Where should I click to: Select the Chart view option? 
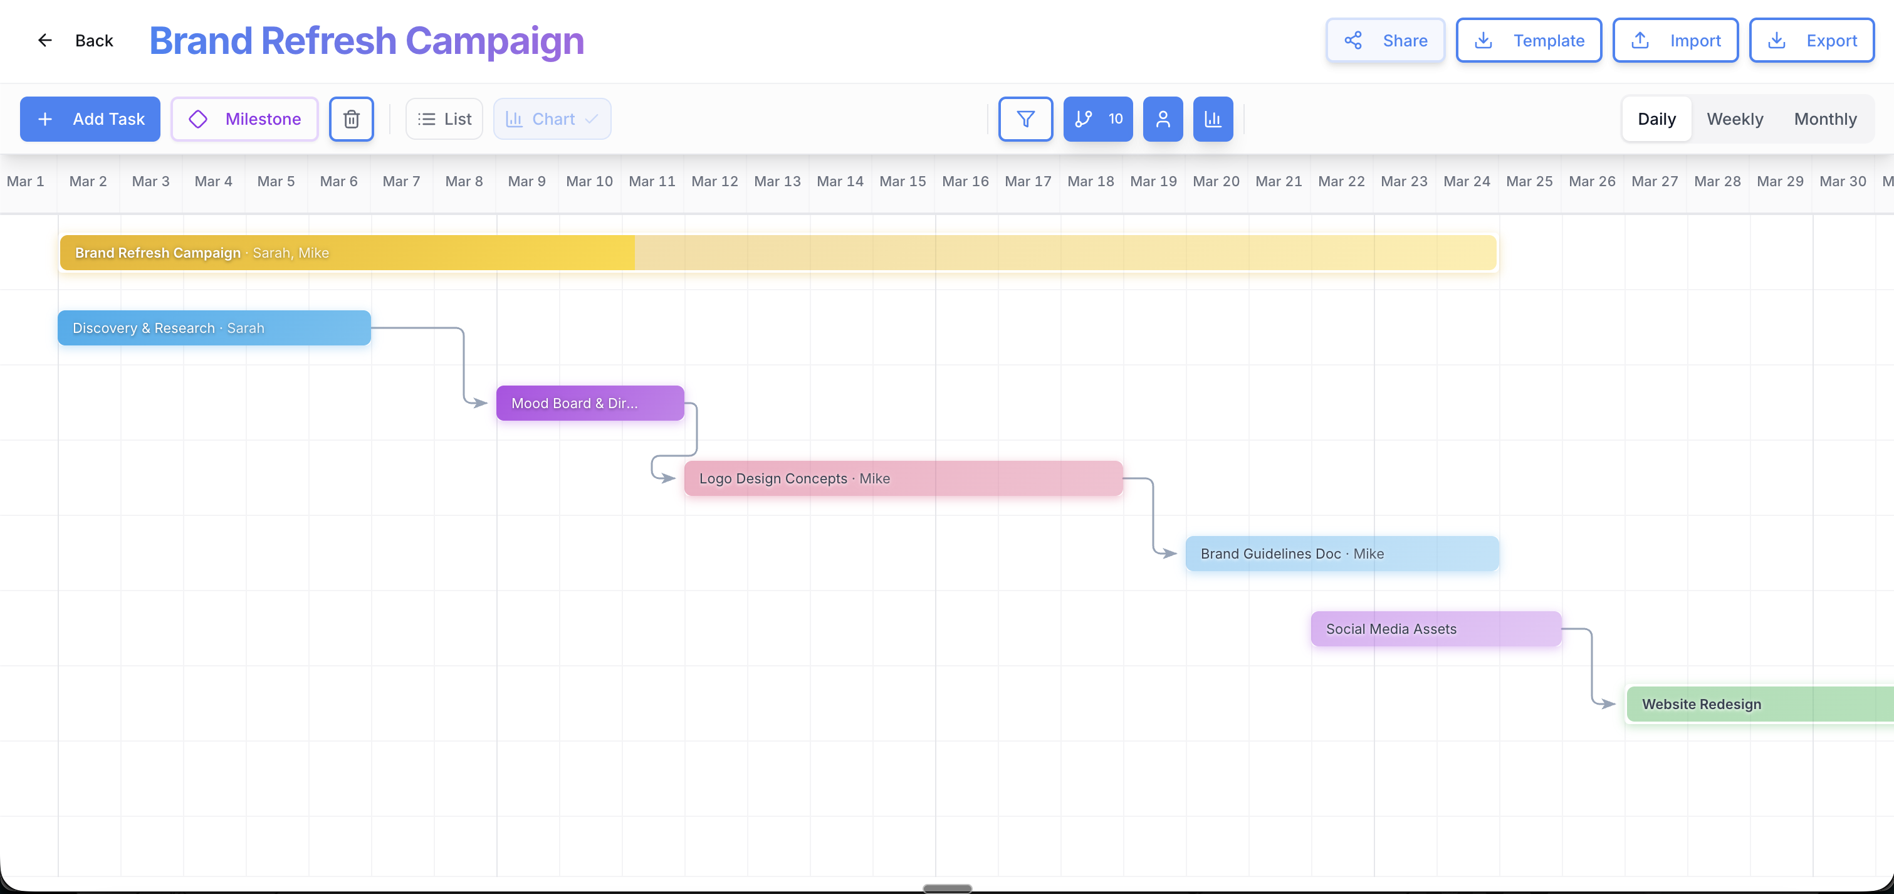point(552,119)
